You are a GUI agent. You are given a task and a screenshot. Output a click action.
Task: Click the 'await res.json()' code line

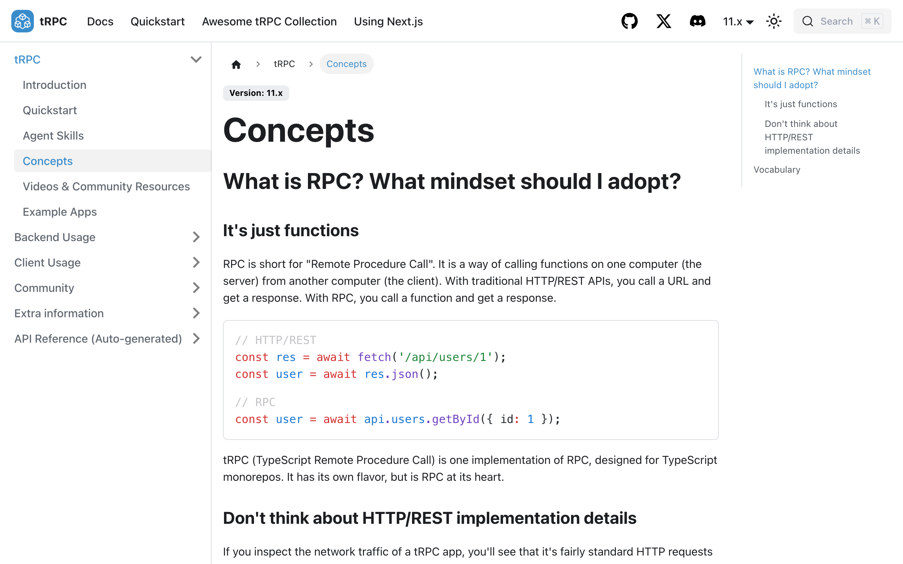336,374
